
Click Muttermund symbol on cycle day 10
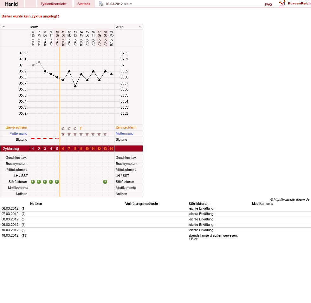(x=87, y=135)
